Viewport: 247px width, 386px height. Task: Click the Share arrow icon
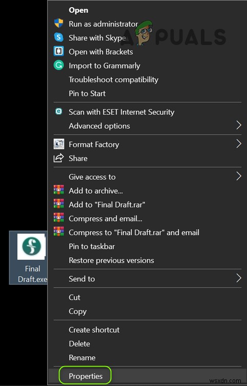coord(59,158)
